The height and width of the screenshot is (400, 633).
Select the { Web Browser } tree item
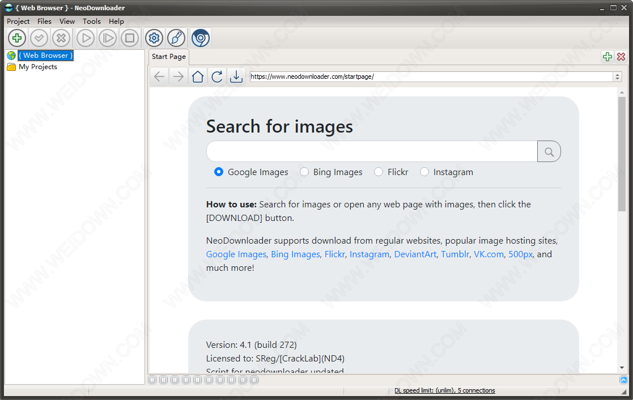click(45, 56)
